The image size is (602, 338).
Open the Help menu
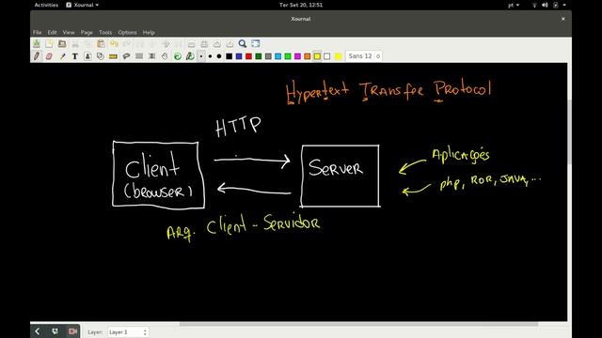(x=149, y=33)
